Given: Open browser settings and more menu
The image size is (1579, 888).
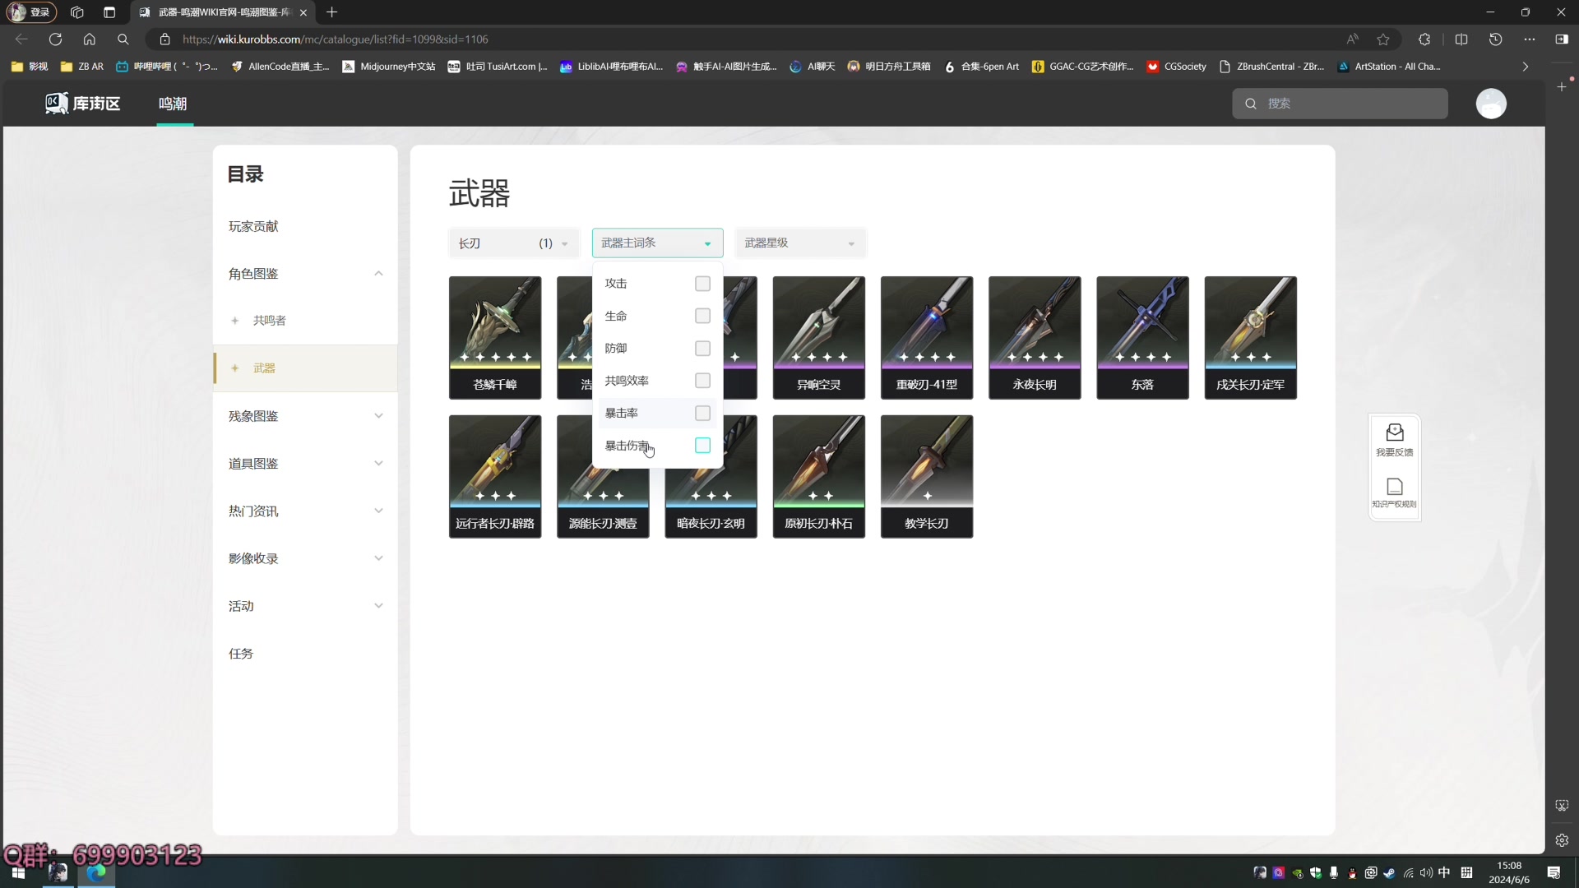Looking at the screenshot, I should 1530,39.
